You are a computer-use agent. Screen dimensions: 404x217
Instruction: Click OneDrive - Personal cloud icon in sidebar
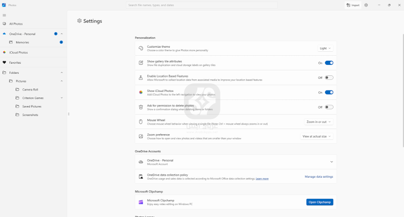click(4, 34)
